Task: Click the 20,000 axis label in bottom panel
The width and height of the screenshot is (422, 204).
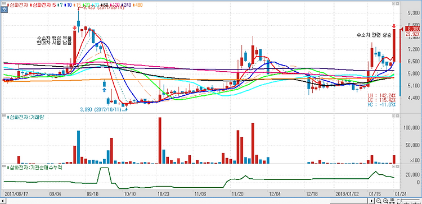Action: coord(413,175)
